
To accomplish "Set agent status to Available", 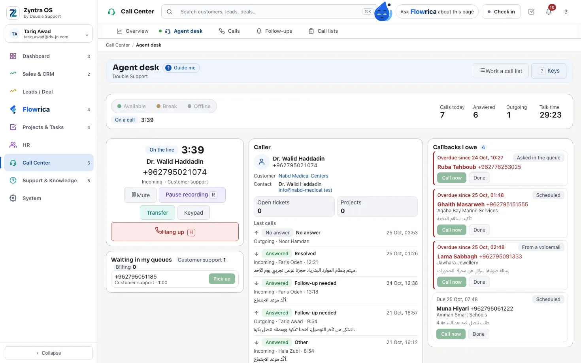I will pyautogui.click(x=132, y=107).
